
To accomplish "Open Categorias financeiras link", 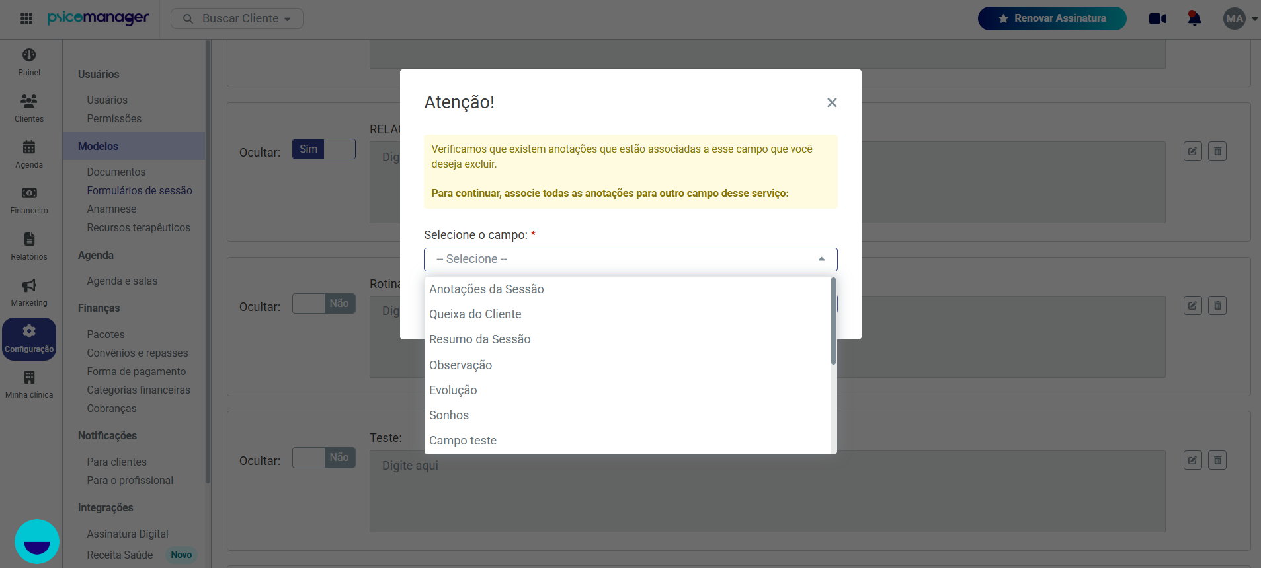I will click(x=138, y=390).
